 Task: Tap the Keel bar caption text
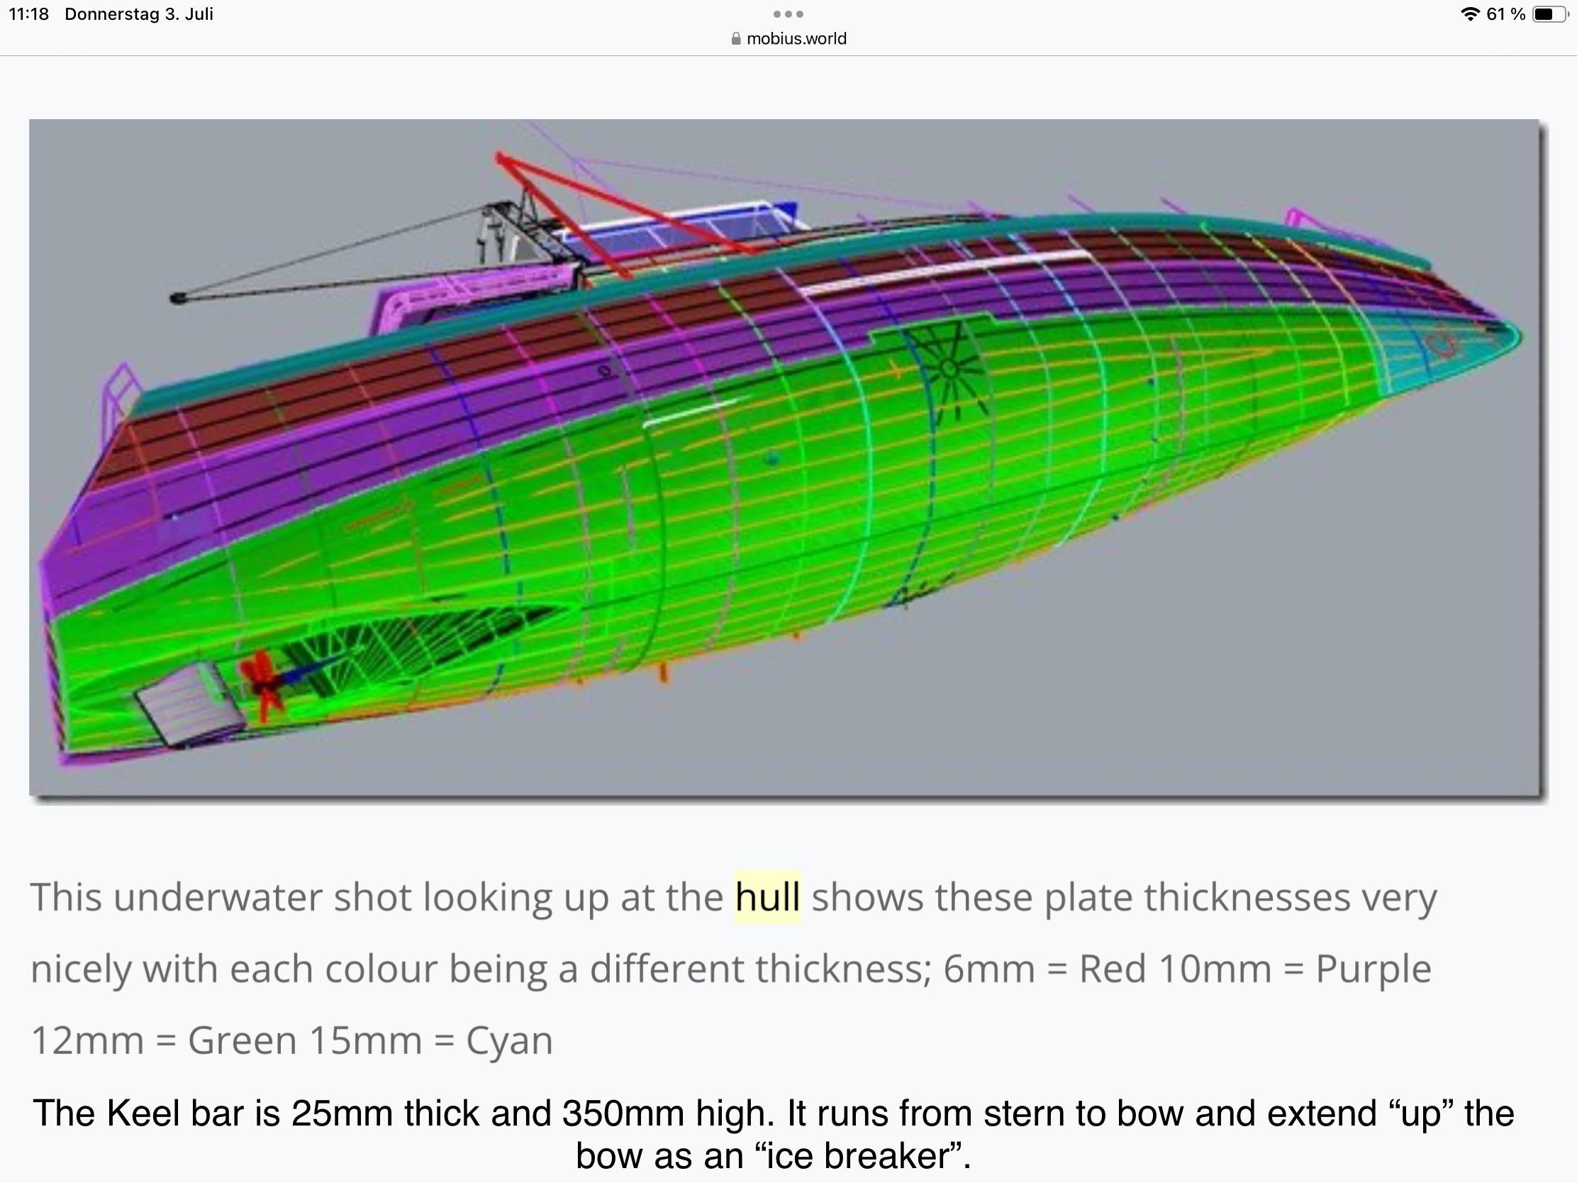tap(774, 1135)
